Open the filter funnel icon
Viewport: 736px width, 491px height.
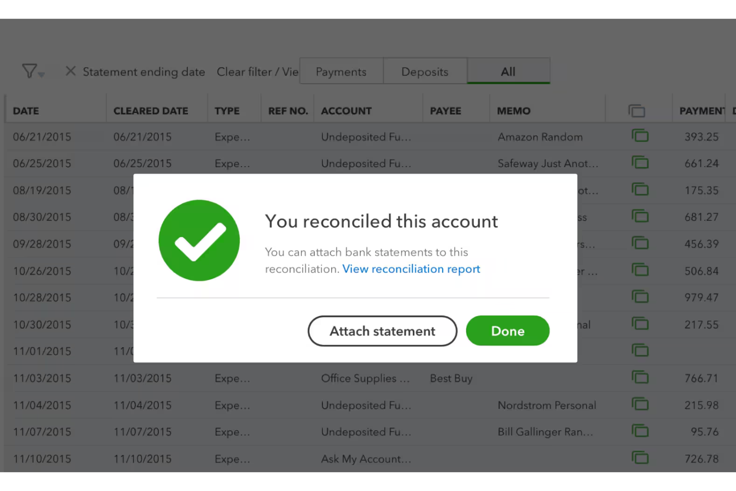tap(29, 71)
